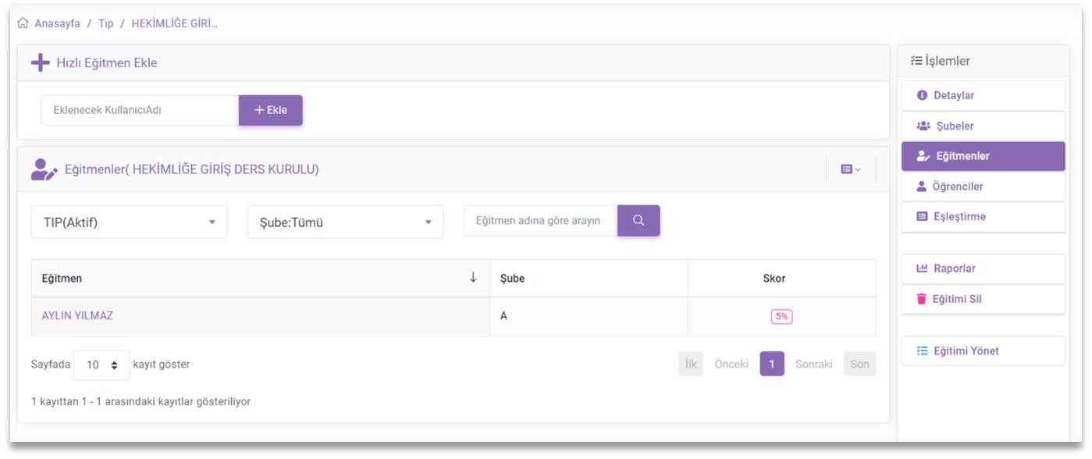Click Eğitimi Yönet button

tap(983, 350)
